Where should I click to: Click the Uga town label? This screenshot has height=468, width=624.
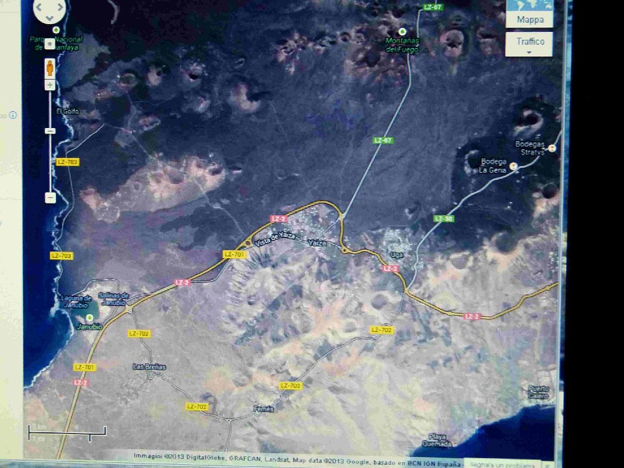[x=396, y=255]
